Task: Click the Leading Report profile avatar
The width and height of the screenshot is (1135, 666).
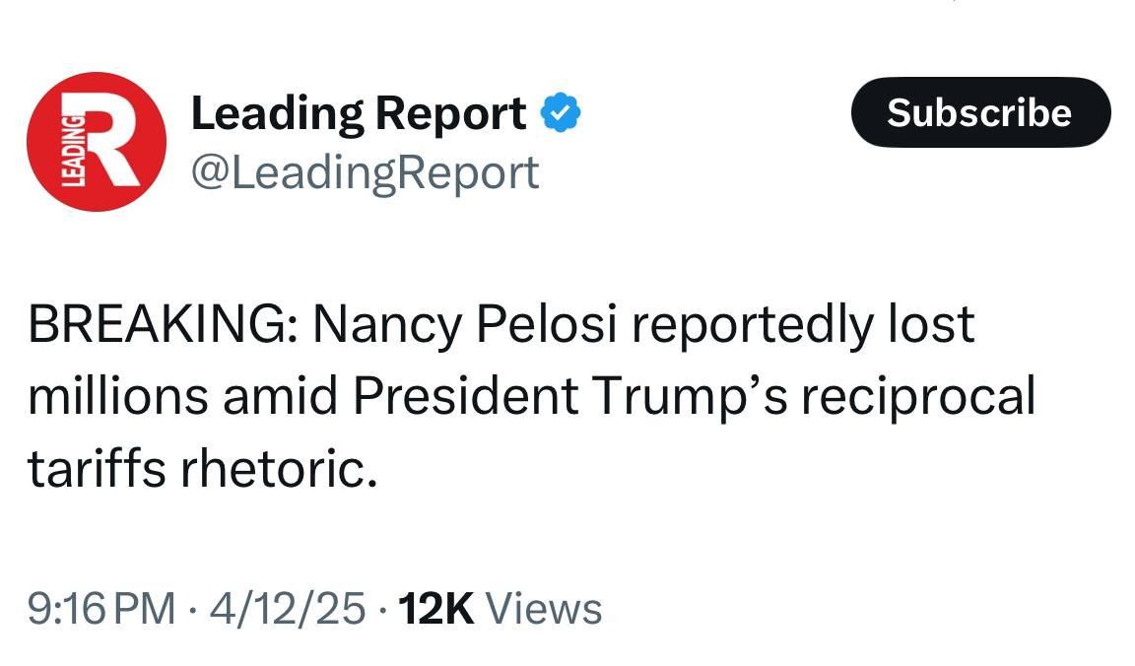Action: click(97, 142)
